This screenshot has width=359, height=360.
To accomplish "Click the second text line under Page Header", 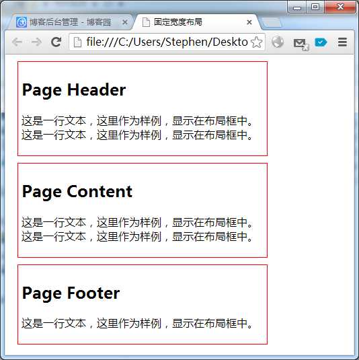I will click(137, 135).
